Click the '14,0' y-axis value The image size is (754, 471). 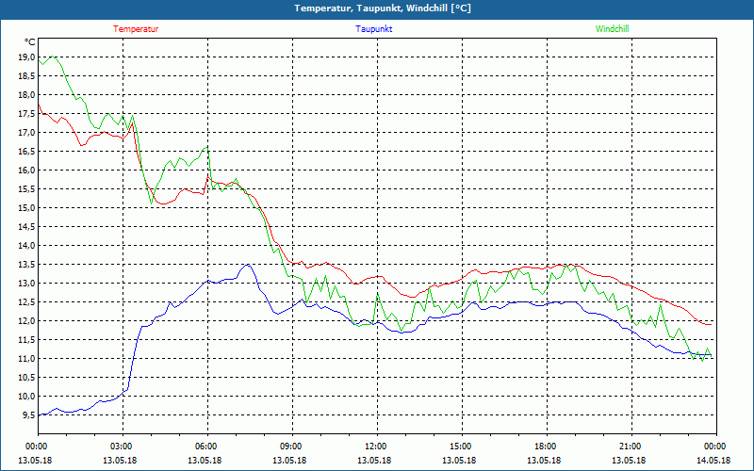point(27,246)
